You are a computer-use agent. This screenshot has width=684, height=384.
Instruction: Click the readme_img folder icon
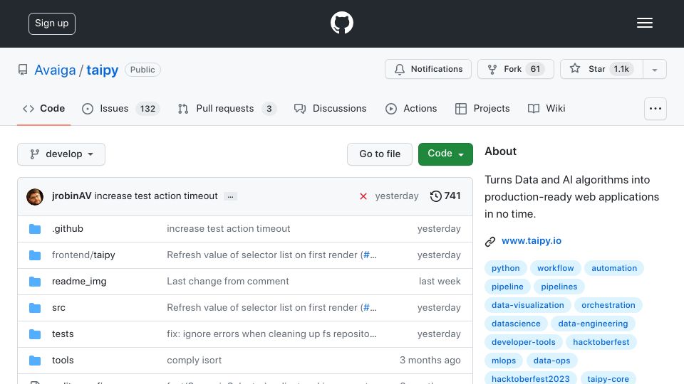point(35,282)
